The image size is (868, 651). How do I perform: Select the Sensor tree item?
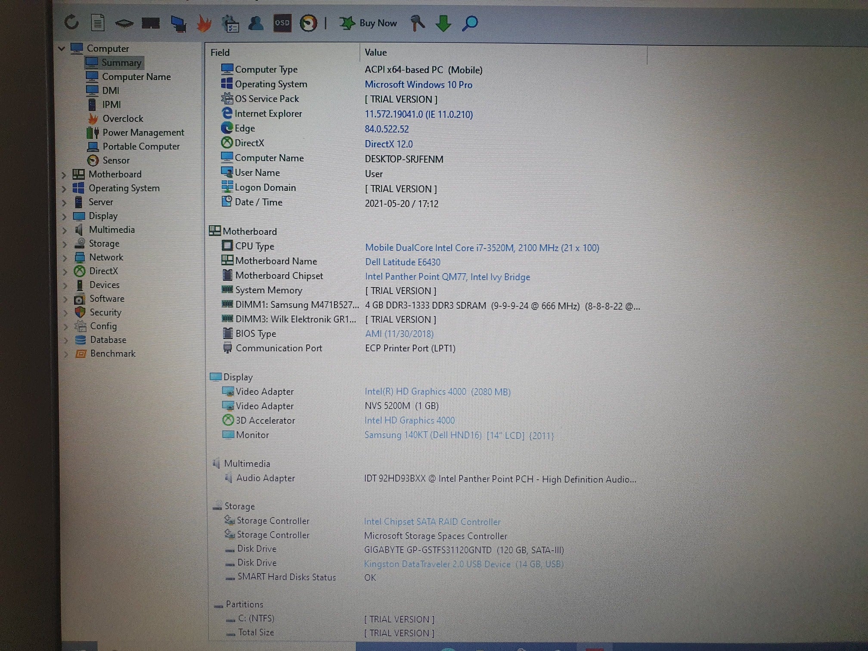[115, 160]
